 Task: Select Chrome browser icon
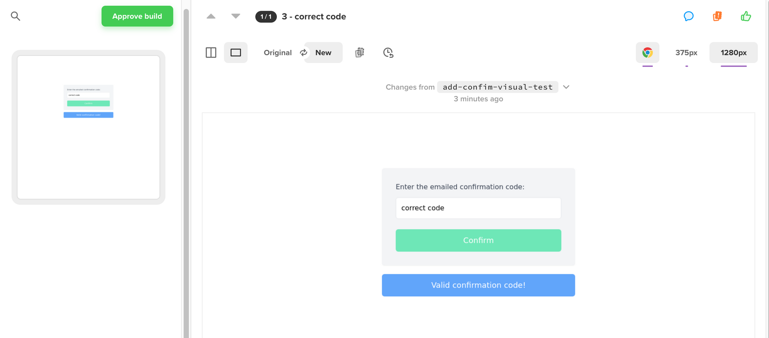tap(647, 53)
